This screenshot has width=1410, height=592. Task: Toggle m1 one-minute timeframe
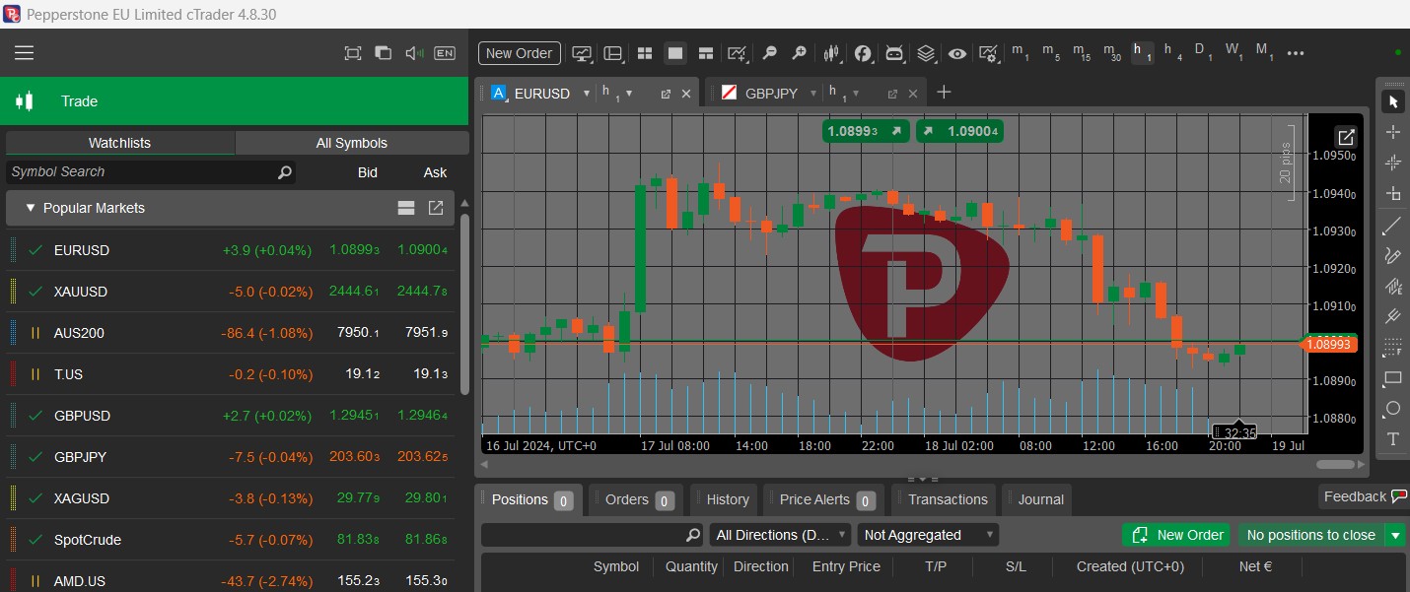[1021, 52]
